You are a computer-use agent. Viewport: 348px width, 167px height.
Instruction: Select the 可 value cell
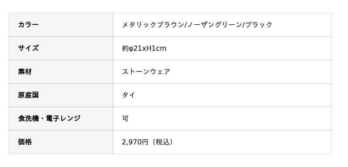(x=222, y=118)
